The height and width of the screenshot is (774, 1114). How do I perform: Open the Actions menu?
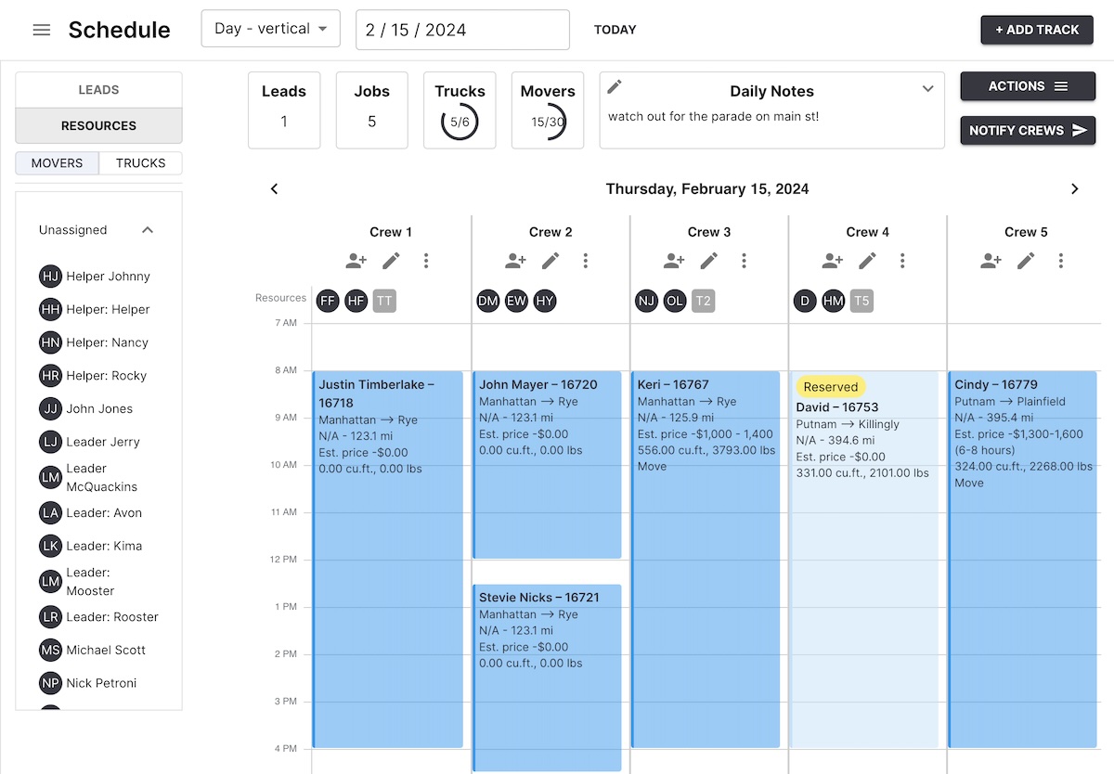1027,85
